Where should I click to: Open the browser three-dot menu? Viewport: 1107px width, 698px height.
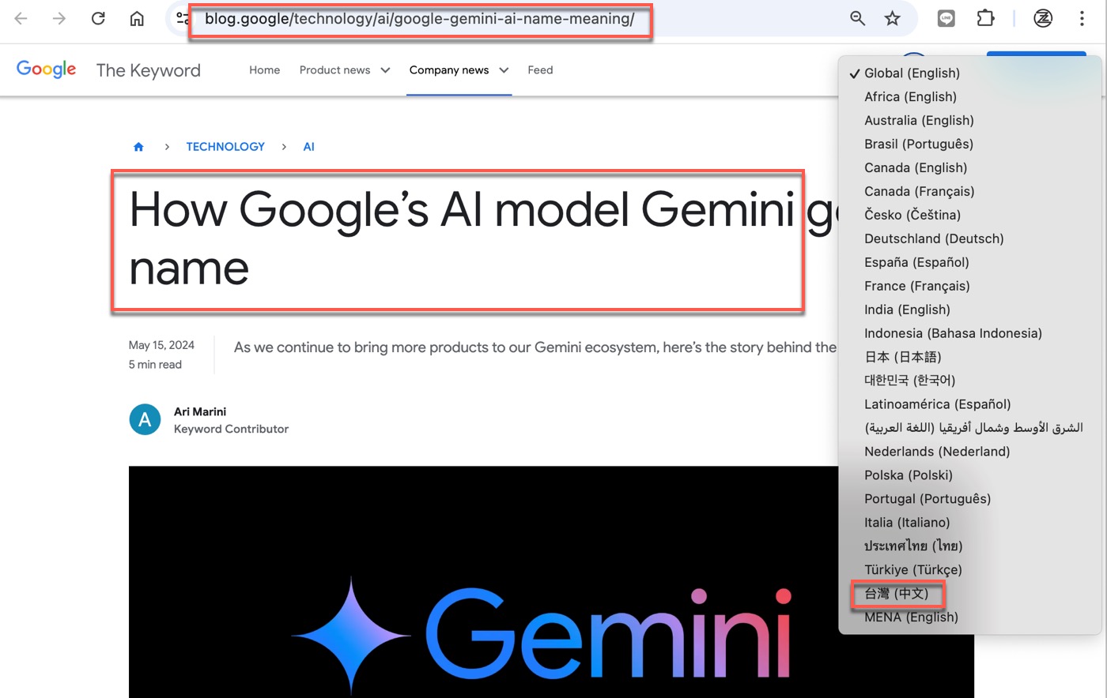point(1082,18)
